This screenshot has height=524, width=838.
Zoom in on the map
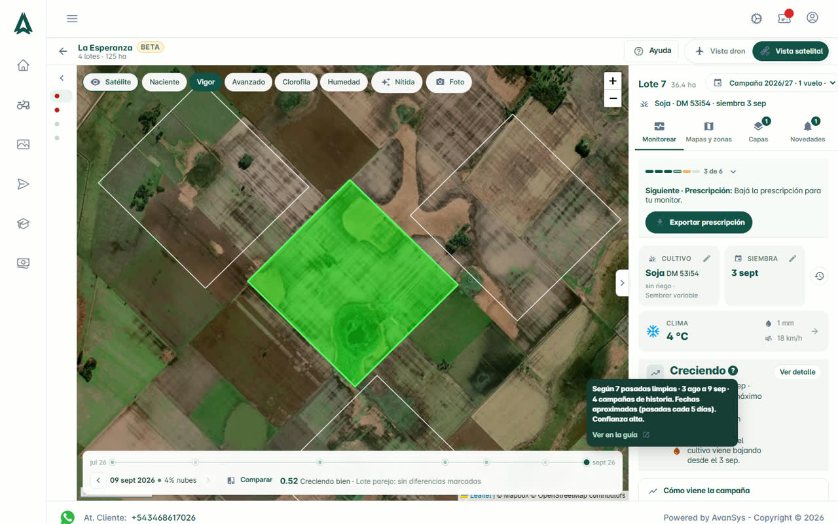613,81
